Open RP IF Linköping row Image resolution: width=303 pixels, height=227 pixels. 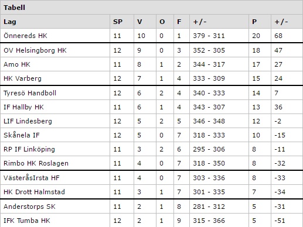(x=151, y=149)
